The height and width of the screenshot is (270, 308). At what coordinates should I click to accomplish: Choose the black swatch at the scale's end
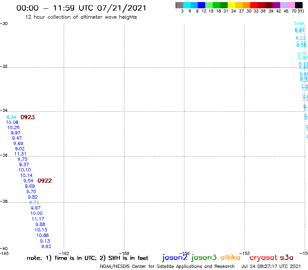(x=299, y=5)
